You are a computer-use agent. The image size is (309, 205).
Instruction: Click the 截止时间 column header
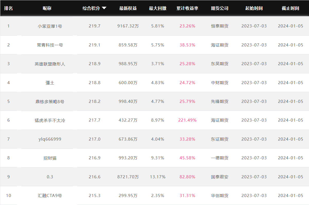tap(290, 8)
